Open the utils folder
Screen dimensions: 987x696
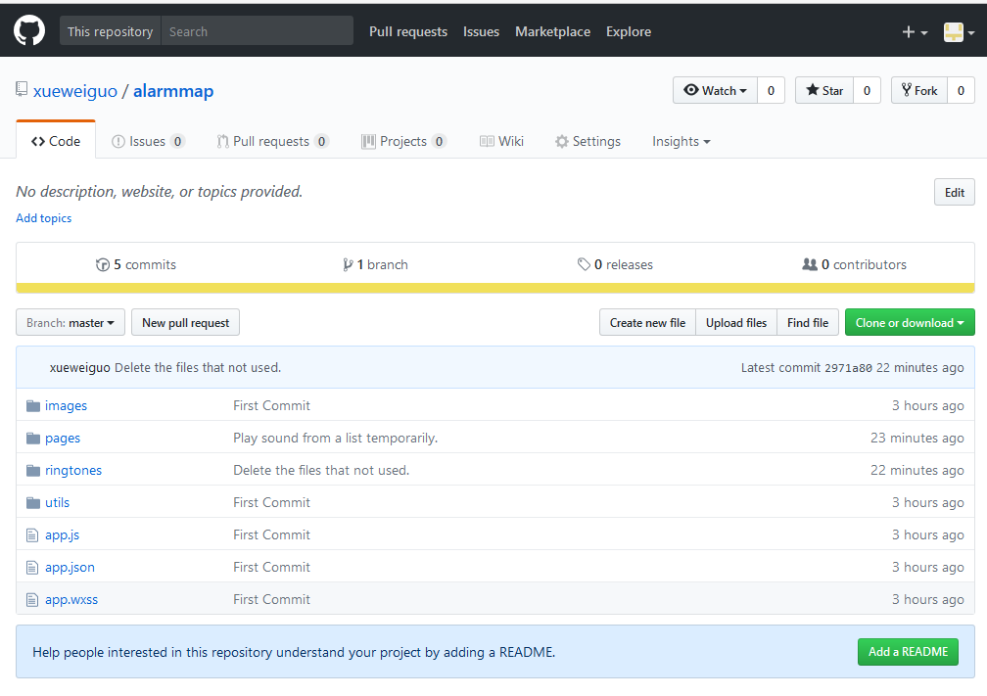[57, 502]
